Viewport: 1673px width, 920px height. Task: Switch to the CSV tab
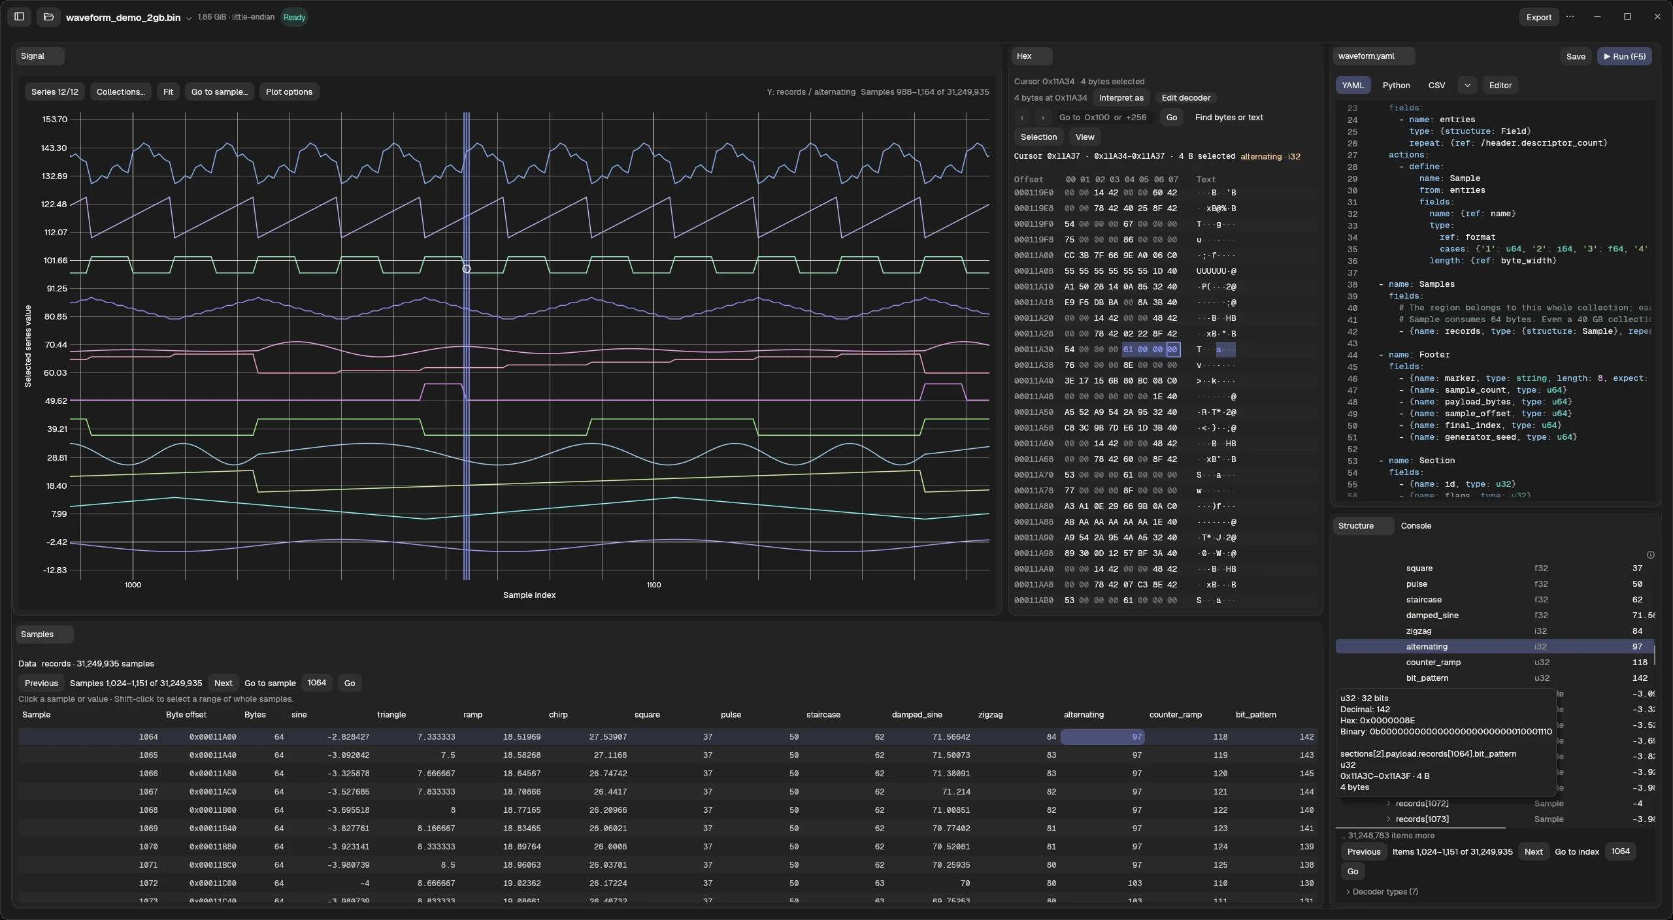(1436, 85)
